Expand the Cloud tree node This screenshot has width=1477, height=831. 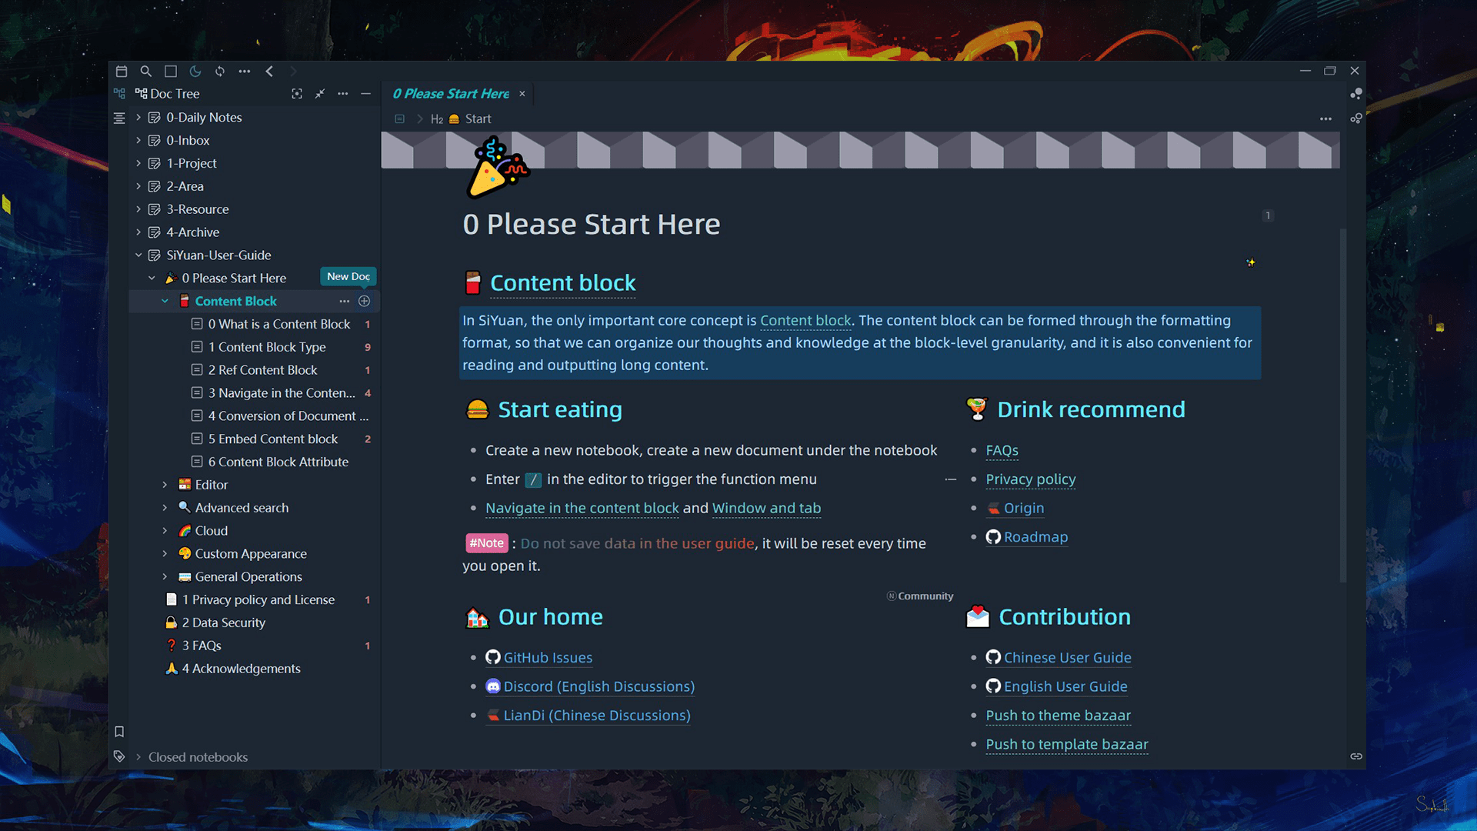pos(165,531)
